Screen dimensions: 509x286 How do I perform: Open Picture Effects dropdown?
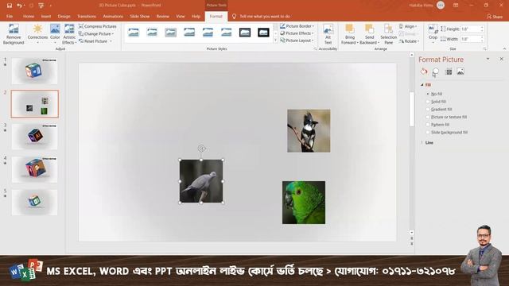pos(297,33)
